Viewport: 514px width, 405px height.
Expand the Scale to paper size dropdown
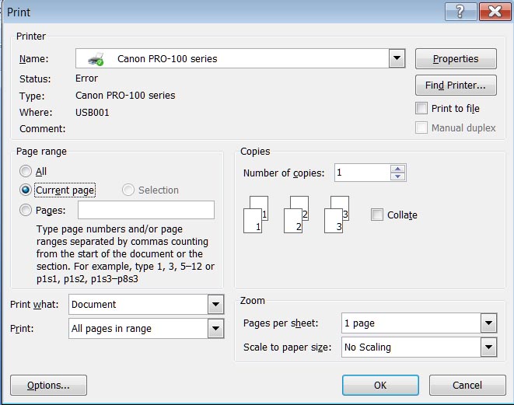click(488, 347)
